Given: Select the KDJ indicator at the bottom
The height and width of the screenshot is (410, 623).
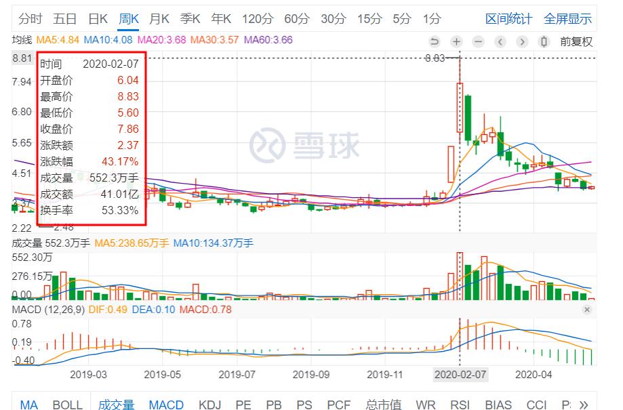Looking at the screenshot, I should tap(209, 404).
